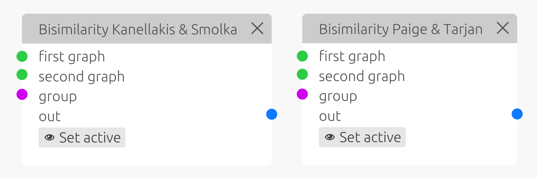Viewport: 537px width, 178px height.
Task: Close the Bisimilarity Paige & Tarjan node
Action: pos(503,28)
